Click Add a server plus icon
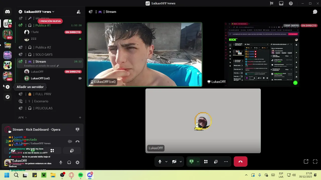 click(8, 87)
